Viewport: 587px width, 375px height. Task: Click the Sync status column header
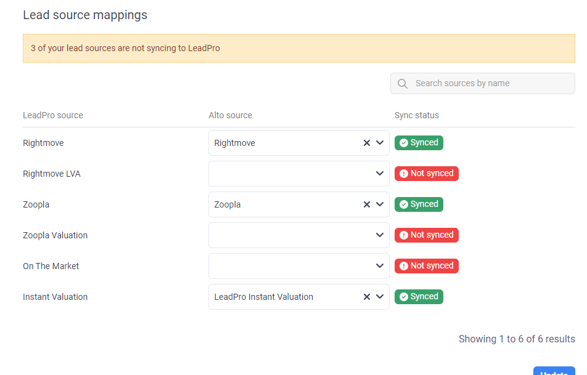point(416,115)
